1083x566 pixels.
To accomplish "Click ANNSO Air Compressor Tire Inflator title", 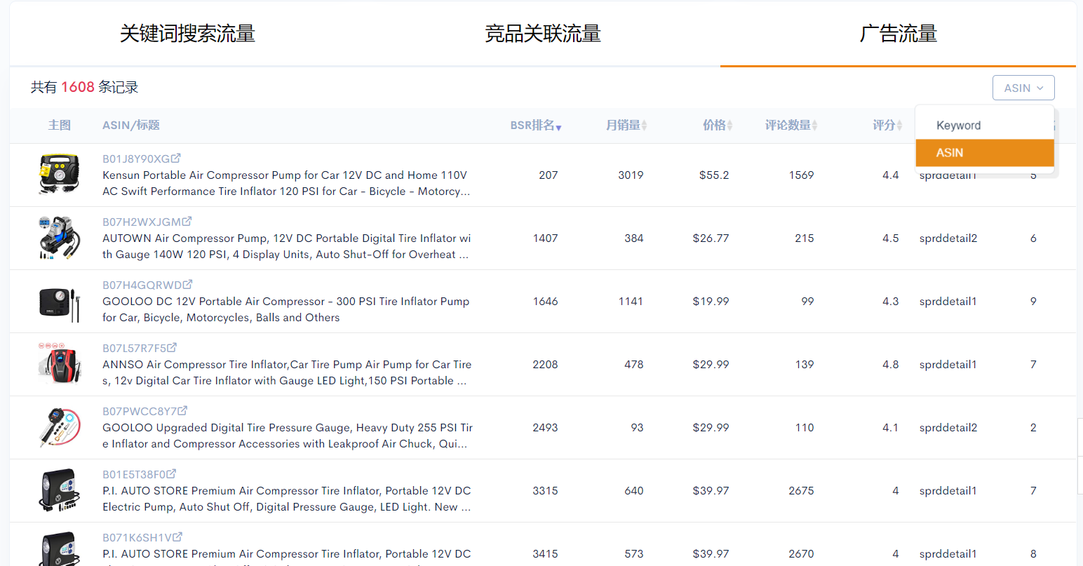I will point(287,372).
